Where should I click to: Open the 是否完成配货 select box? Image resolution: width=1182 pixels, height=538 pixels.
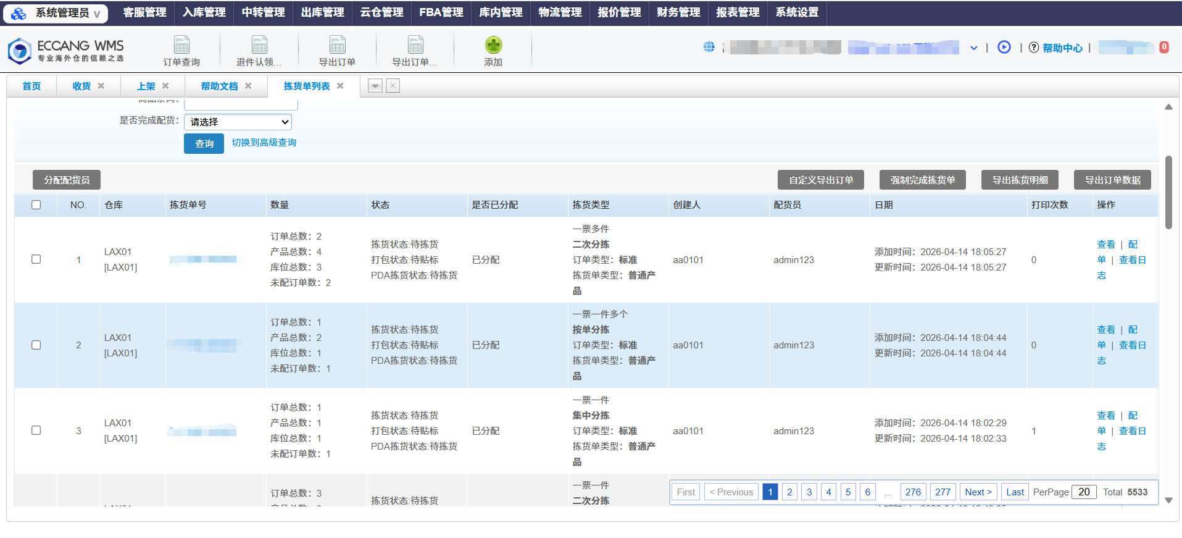[238, 122]
